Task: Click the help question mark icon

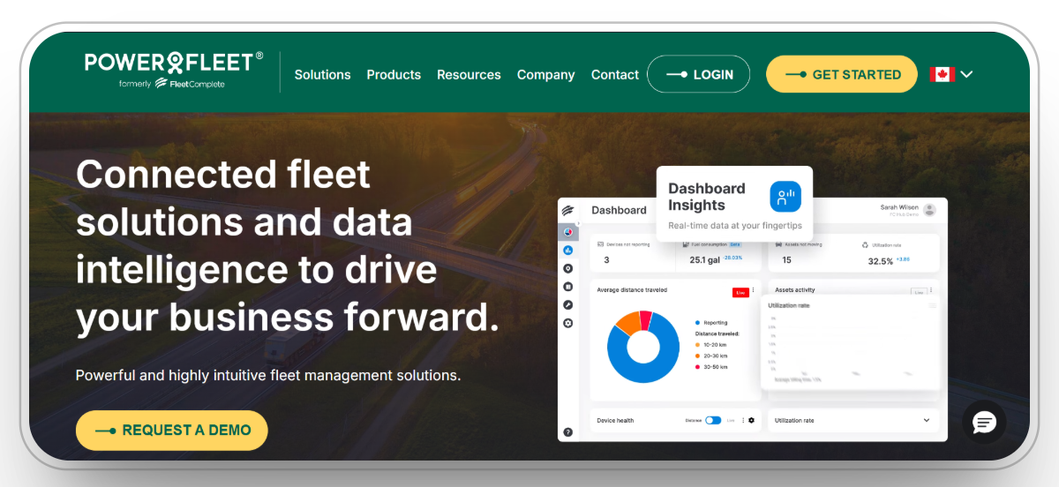Action: pyautogui.click(x=568, y=432)
